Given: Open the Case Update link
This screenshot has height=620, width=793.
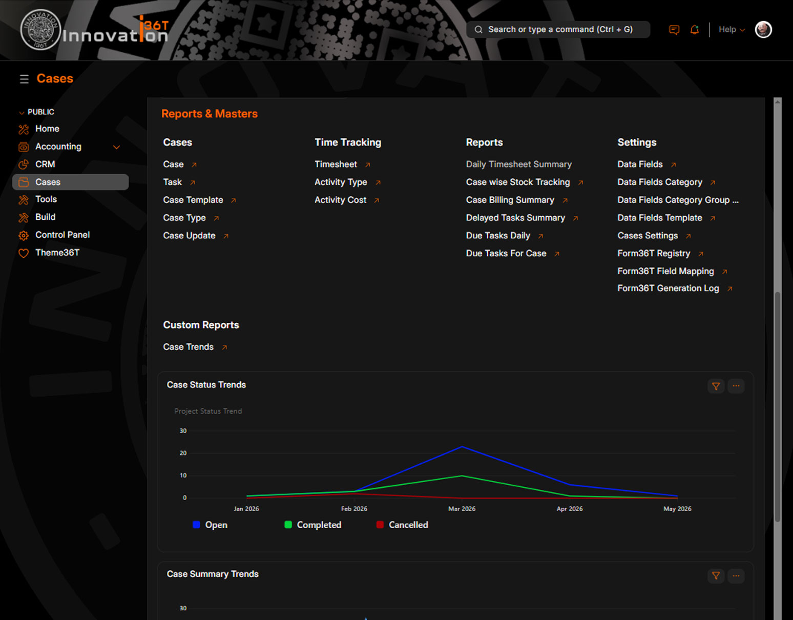Looking at the screenshot, I should (x=189, y=236).
